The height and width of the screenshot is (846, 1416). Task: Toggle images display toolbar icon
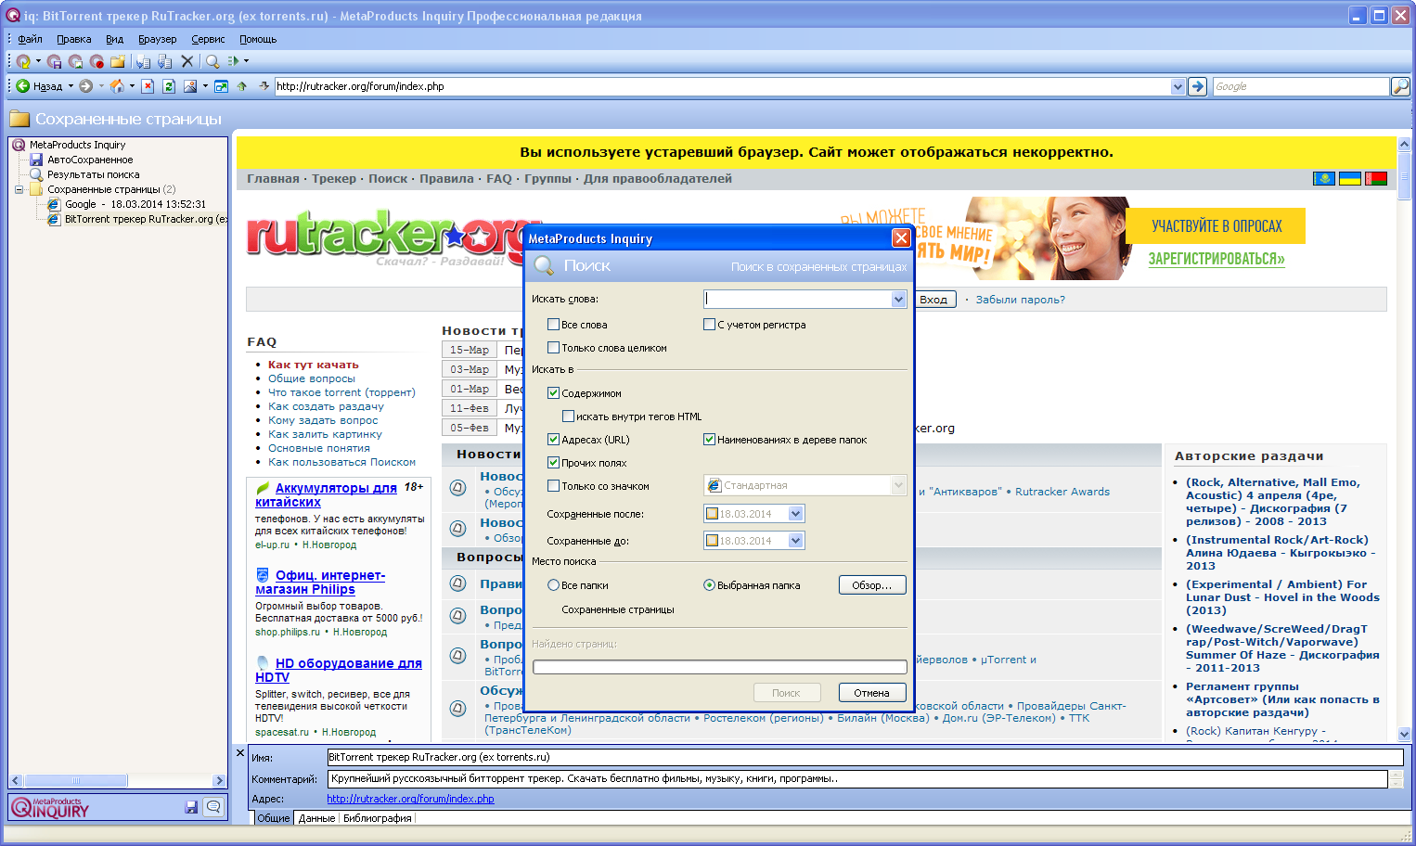(190, 86)
